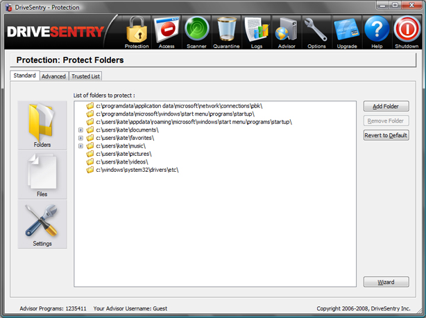Click folder icon for pbk connections path
426x318 pixels.
pyautogui.click(x=90, y=106)
